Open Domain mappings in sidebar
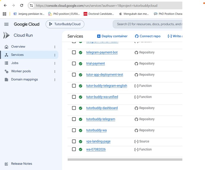 [x=29, y=80]
